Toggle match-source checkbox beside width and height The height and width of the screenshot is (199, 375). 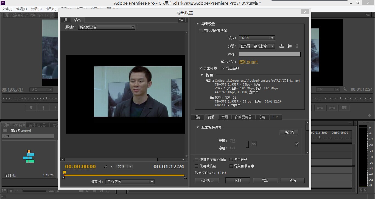point(297,144)
